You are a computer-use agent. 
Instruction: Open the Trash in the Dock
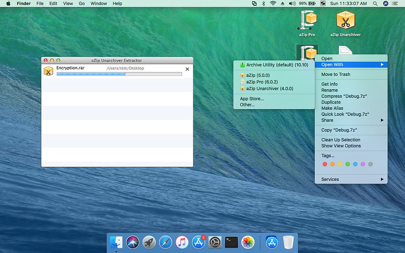pyautogui.click(x=288, y=242)
